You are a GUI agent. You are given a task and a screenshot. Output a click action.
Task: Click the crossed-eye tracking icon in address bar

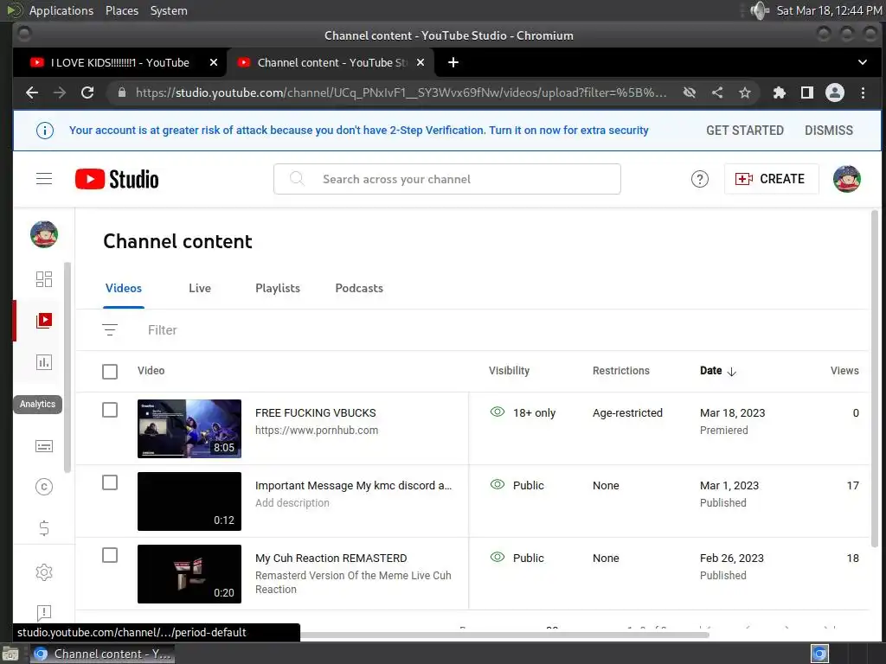690,93
